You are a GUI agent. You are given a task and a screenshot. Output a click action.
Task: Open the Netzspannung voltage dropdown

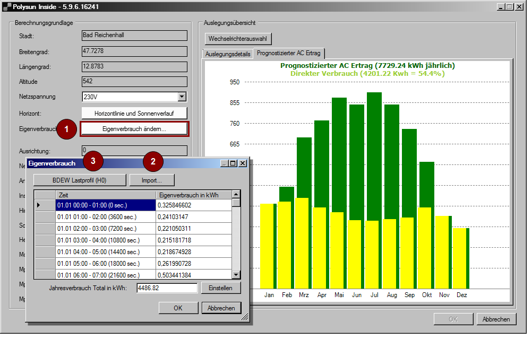point(182,97)
